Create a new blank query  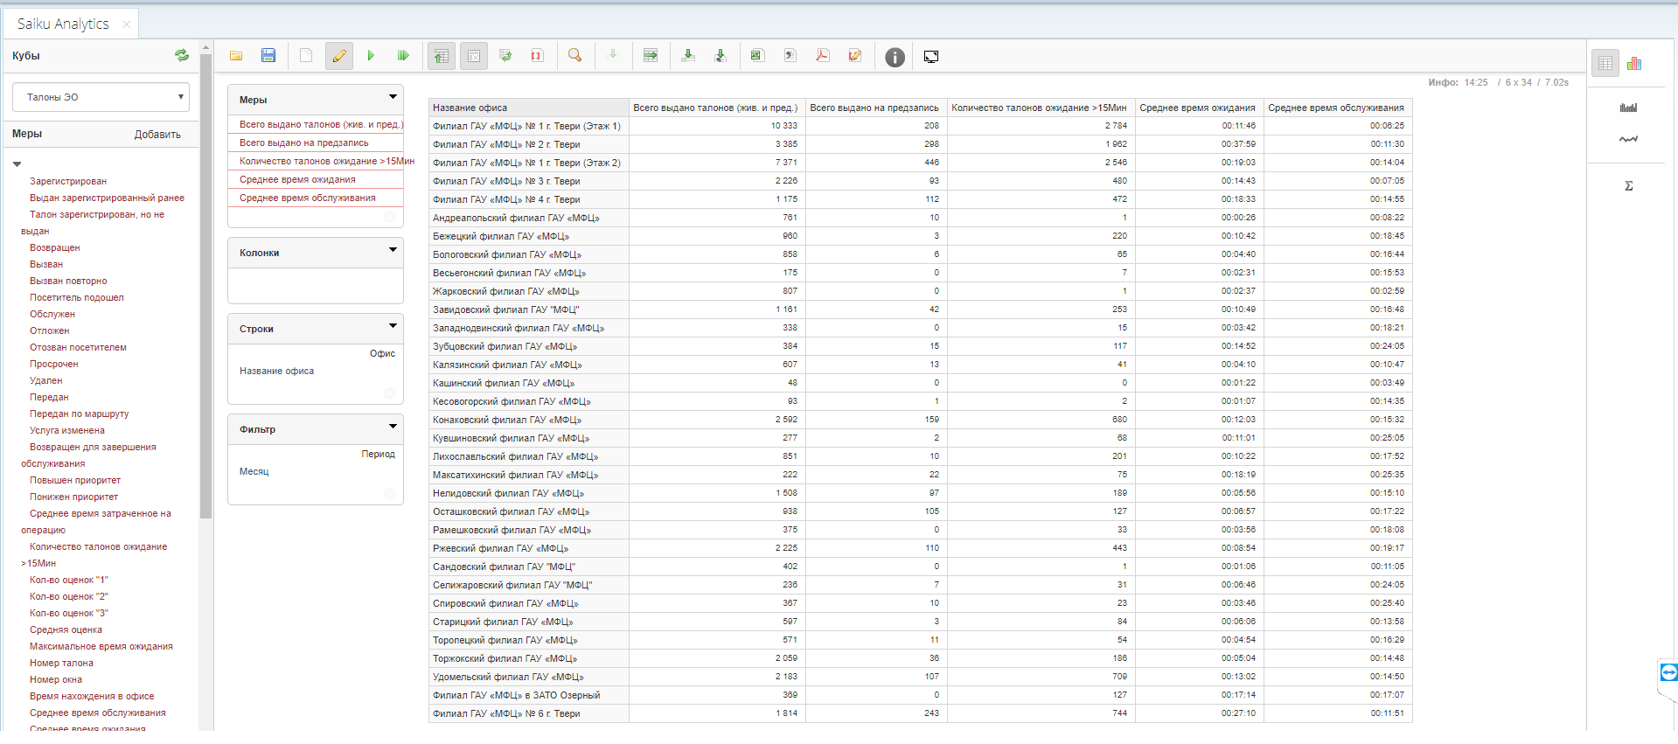(x=306, y=56)
